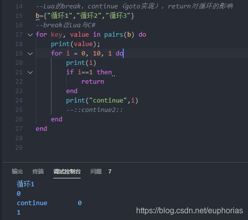The width and height of the screenshot is (248, 220).
Task: Click the variable b with warning squiggle
Action: [x=38, y=16]
